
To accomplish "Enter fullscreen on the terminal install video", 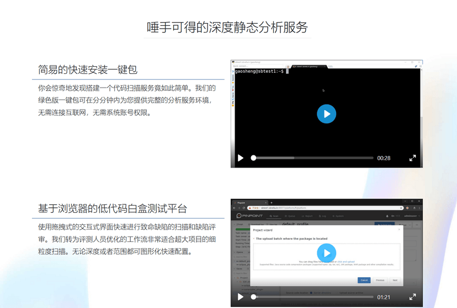I will click(412, 158).
